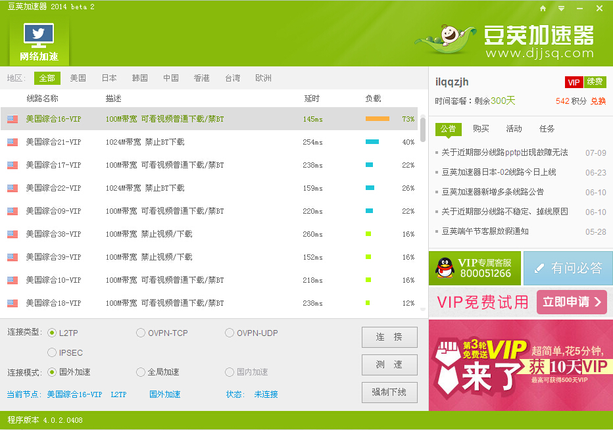Open announcement 豆荚加速器新增多条线路公告

click(493, 192)
